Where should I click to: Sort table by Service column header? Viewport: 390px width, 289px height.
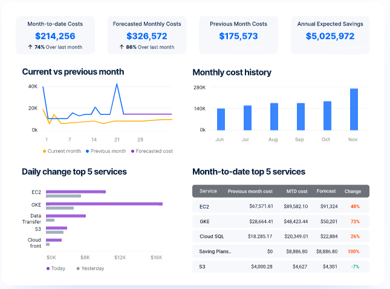208,191
